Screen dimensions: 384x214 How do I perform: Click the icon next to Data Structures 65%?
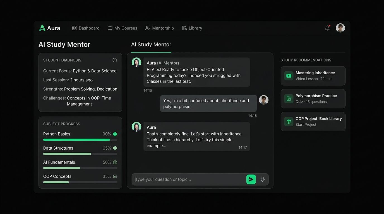tap(115, 148)
